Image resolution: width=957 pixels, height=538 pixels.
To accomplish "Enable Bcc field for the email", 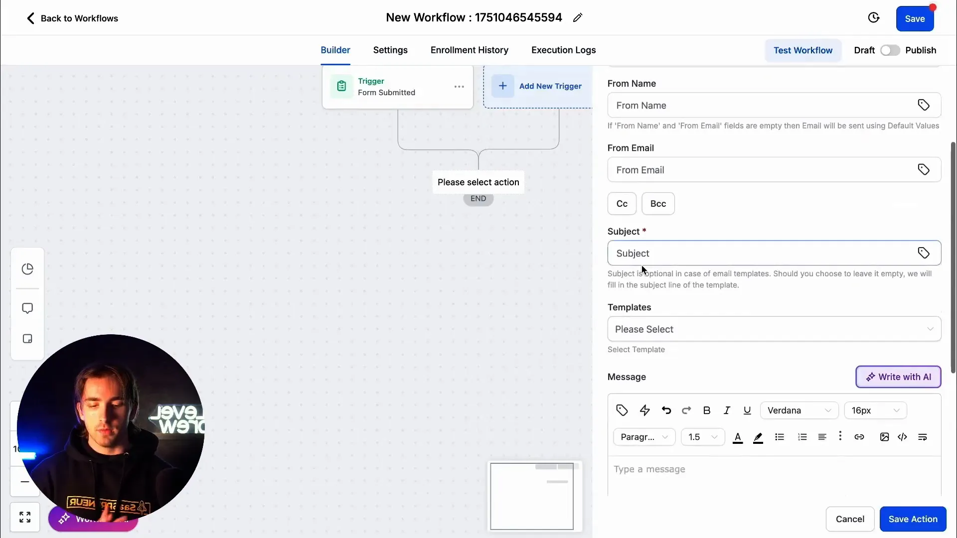I will [658, 203].
